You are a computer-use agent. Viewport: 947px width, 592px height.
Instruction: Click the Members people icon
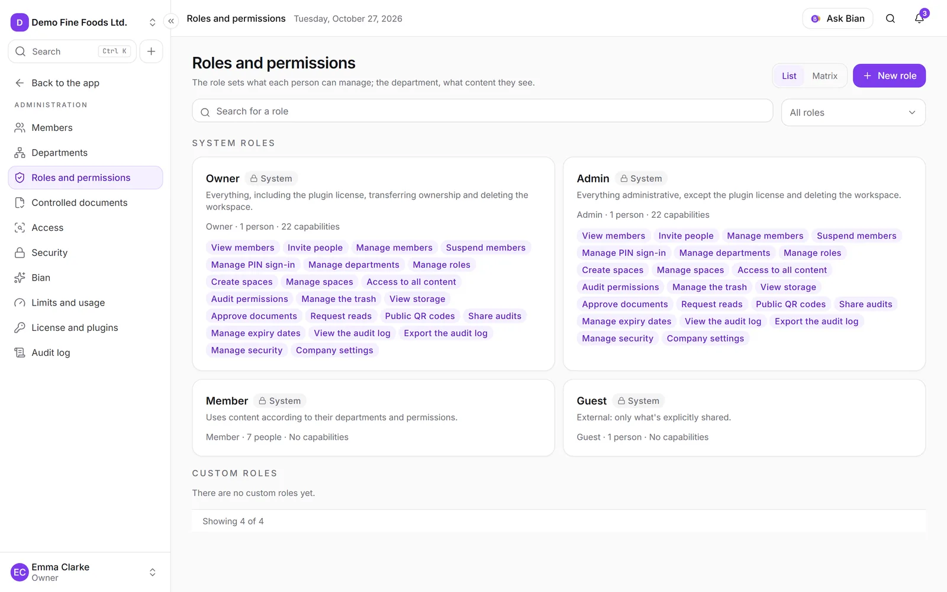20,128
